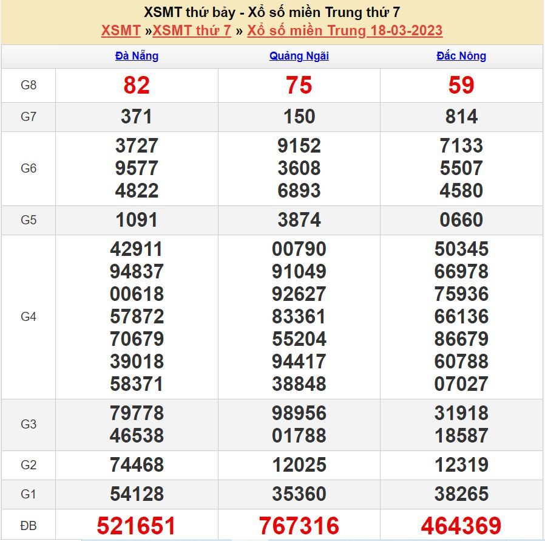Click the G5 row label
The image size is (545, 541).
tap(29, 220)
